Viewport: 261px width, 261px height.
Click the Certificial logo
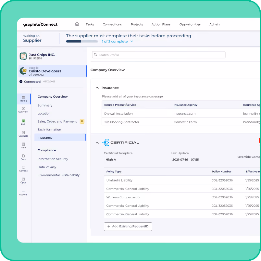pos(121,143)
